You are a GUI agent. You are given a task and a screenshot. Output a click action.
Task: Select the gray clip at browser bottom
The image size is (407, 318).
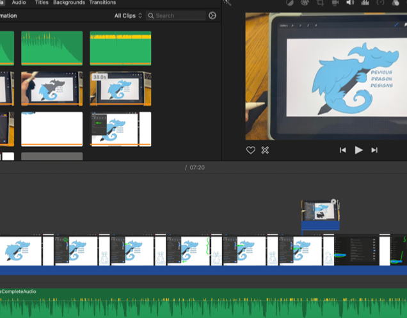pyautogui.click(x=52, y=156)
